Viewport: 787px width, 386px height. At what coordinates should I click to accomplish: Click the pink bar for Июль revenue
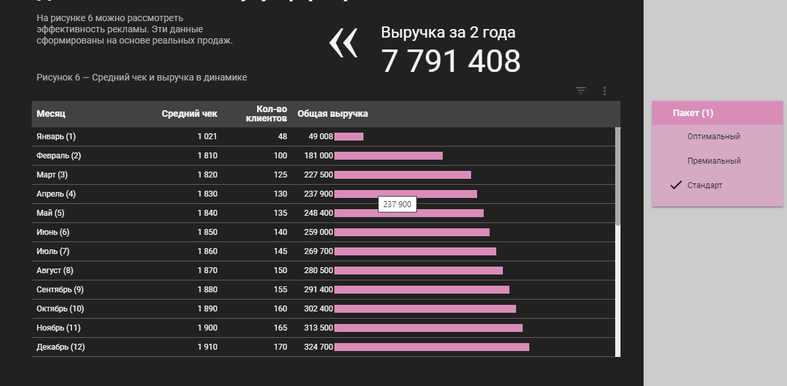click(x=415, y=251)
